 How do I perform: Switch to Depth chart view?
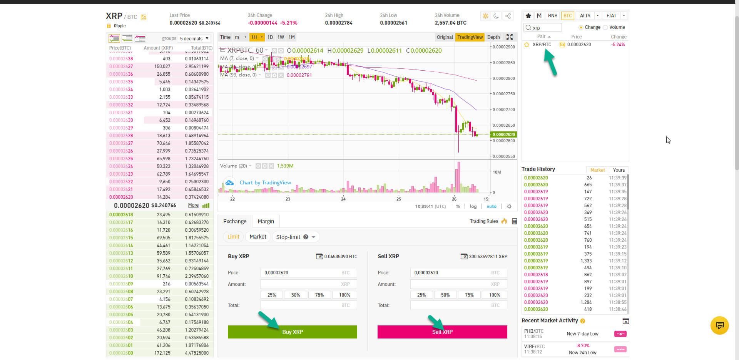493,37
